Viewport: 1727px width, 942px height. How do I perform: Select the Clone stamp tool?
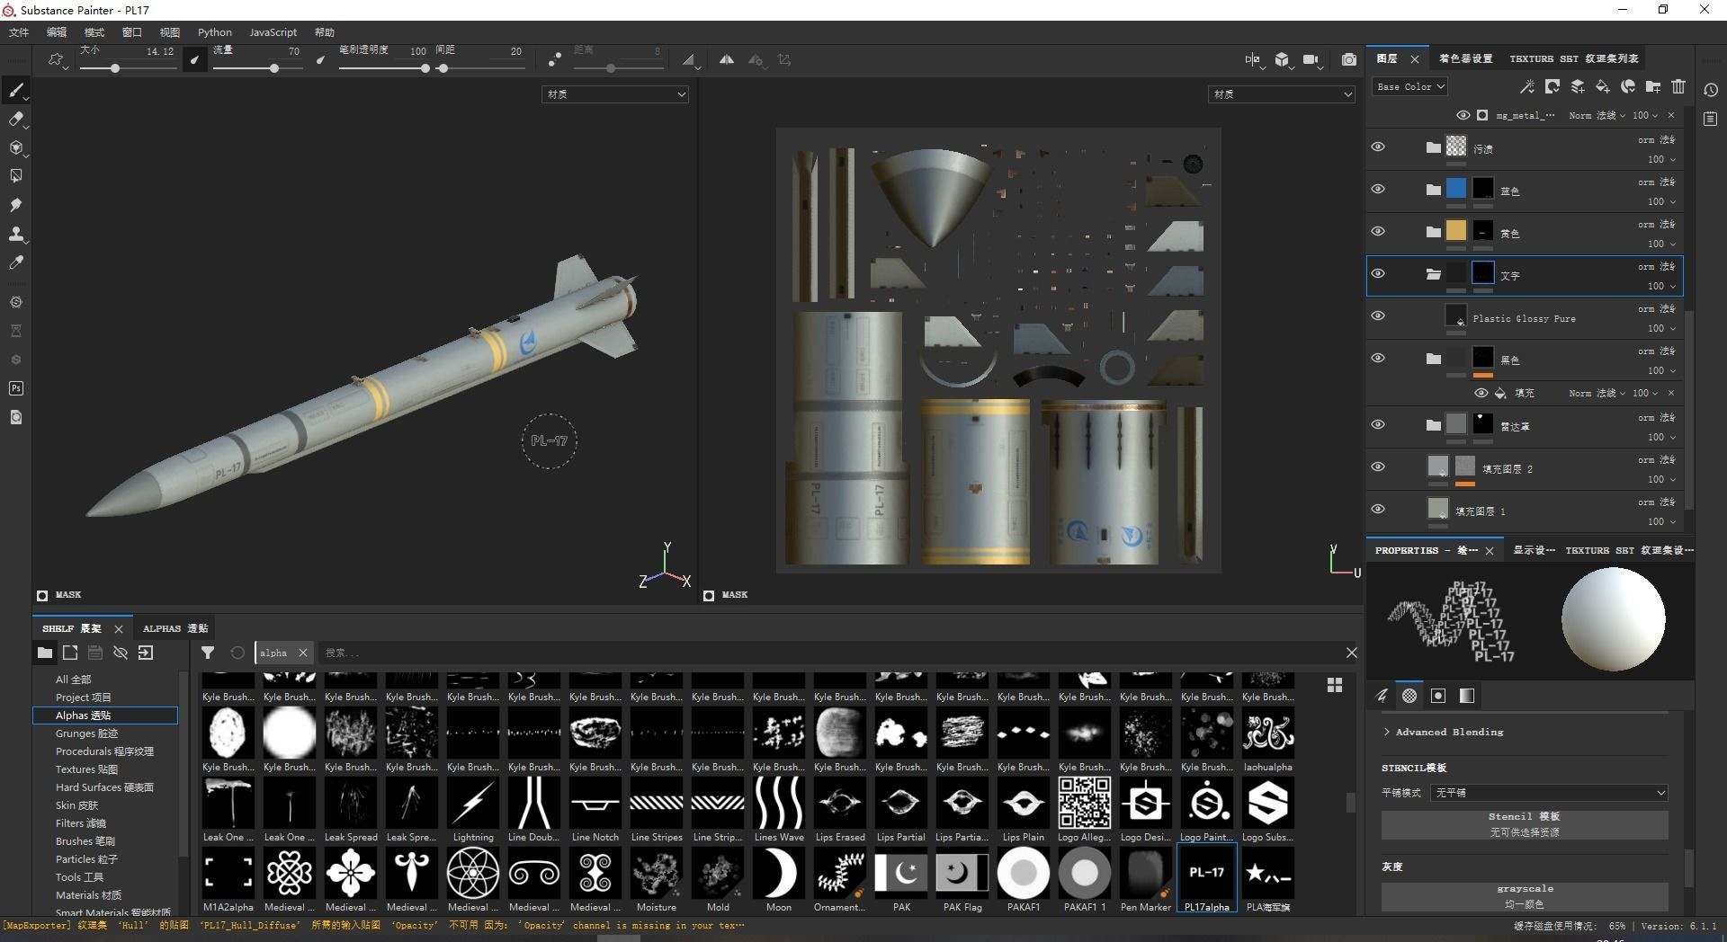point(15,234)
